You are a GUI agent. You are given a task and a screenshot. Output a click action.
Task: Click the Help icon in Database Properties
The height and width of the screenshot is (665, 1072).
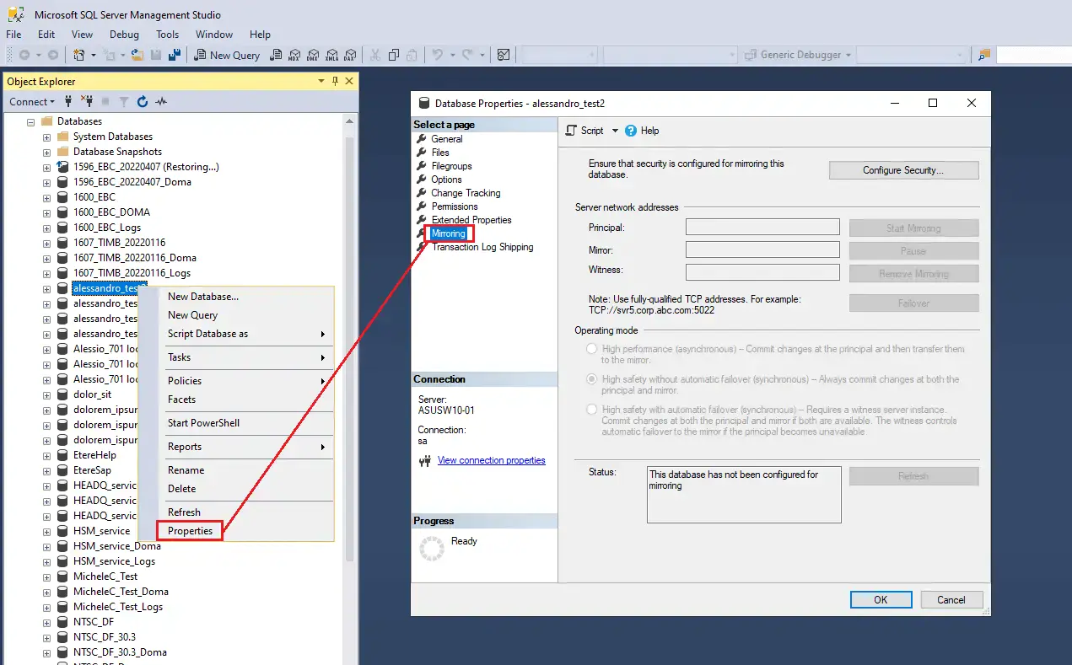(x=631, y=131)
